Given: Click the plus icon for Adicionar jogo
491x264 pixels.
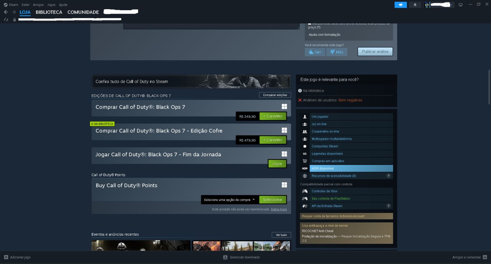Looking at the screenshot, I should [6, 257].
